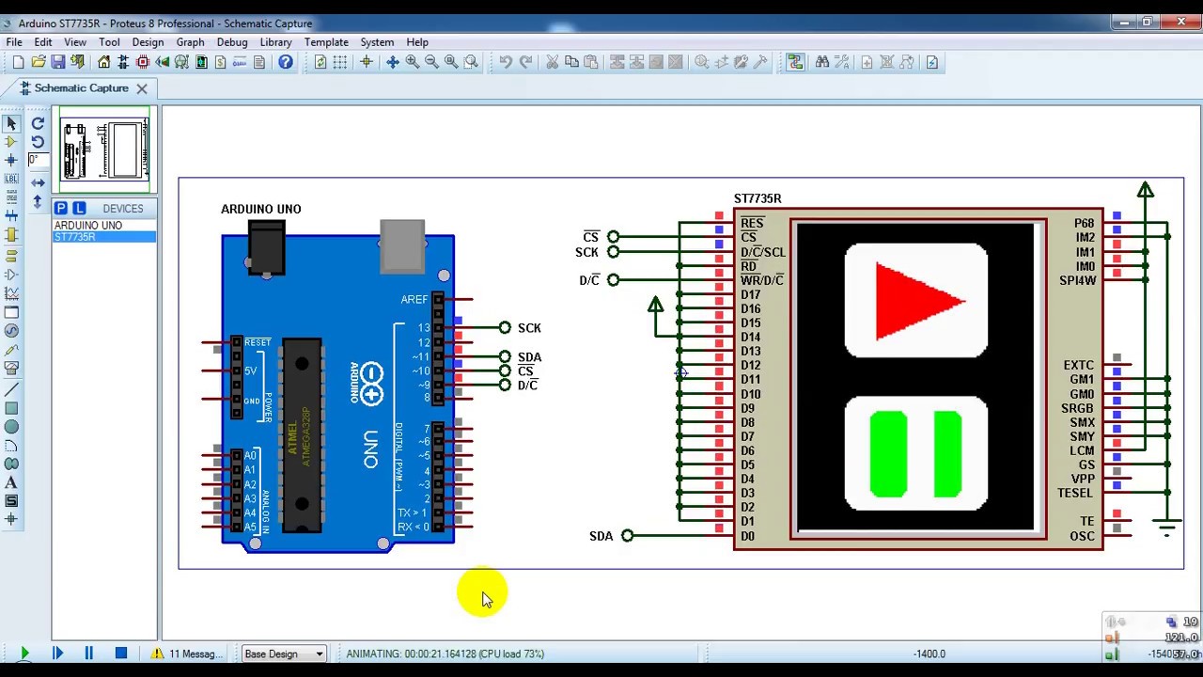Screen dimensions: 1203x677
Task: Close the Schematic Capture tab
Action: pos(142,88)
